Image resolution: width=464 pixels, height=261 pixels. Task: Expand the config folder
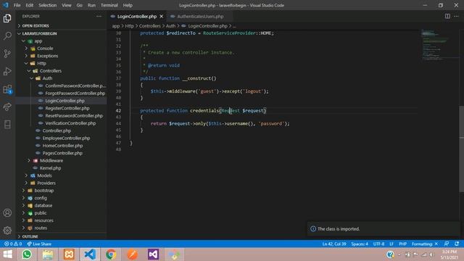click(62, 198)
